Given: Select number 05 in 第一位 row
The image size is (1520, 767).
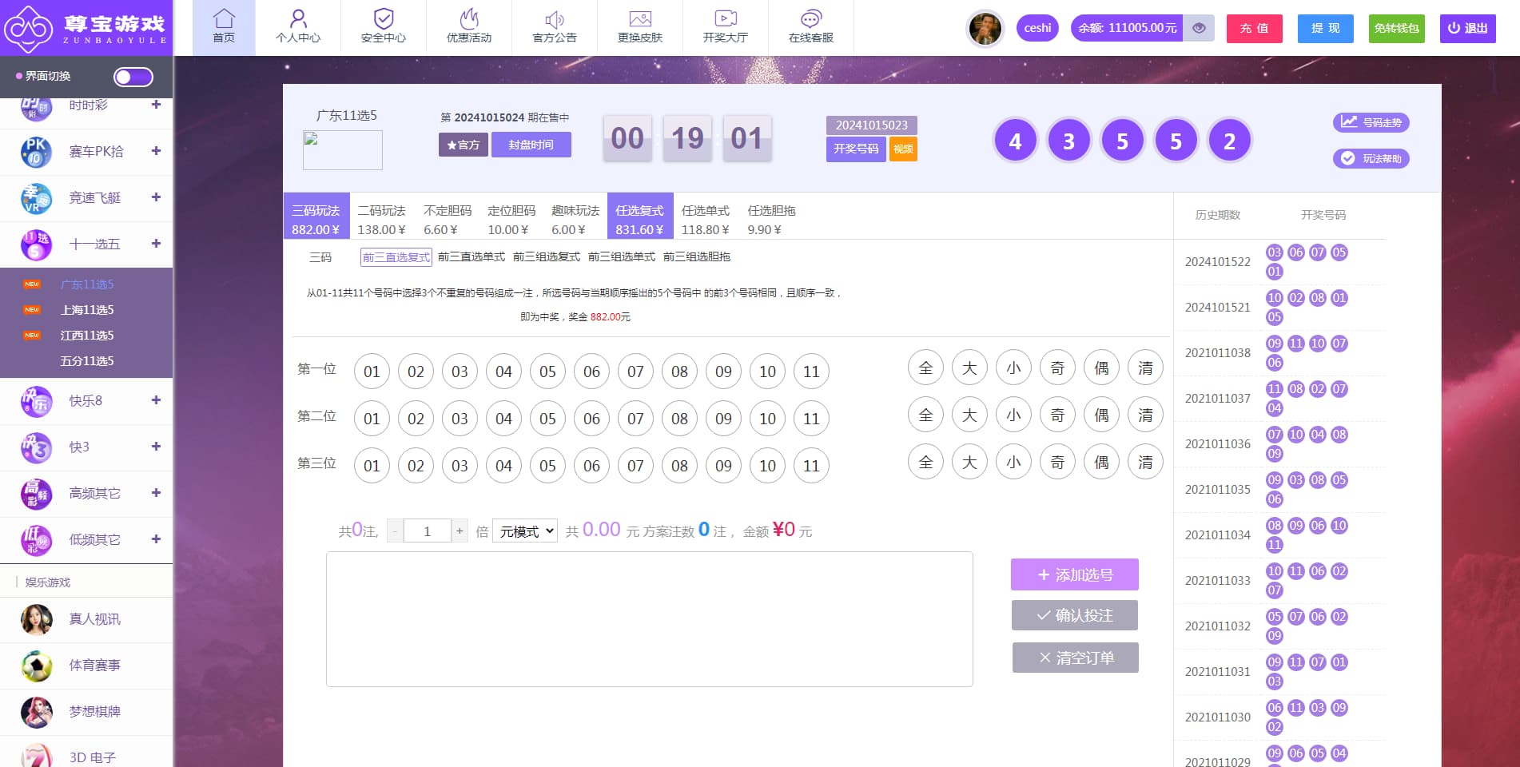Looking at the screenshot, I should (x=547, y=372).
